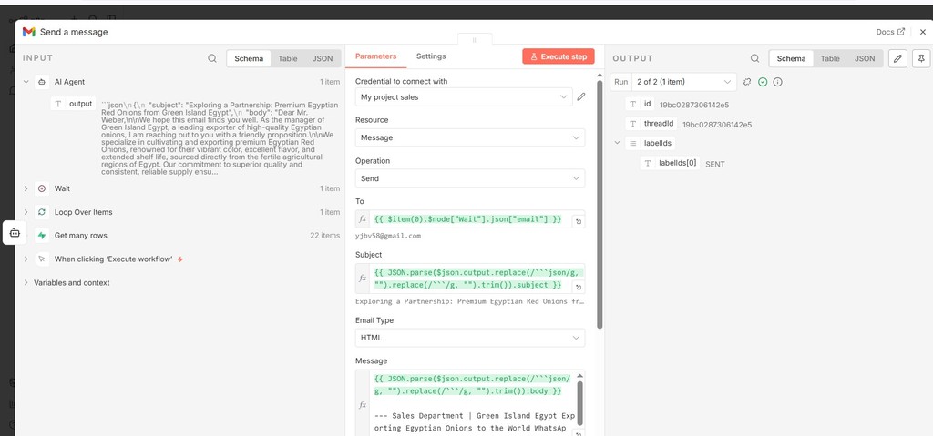Viewport: 933px width, 436px height.
Task: Expand the Loop Over Items node
Action: point(26,212)
